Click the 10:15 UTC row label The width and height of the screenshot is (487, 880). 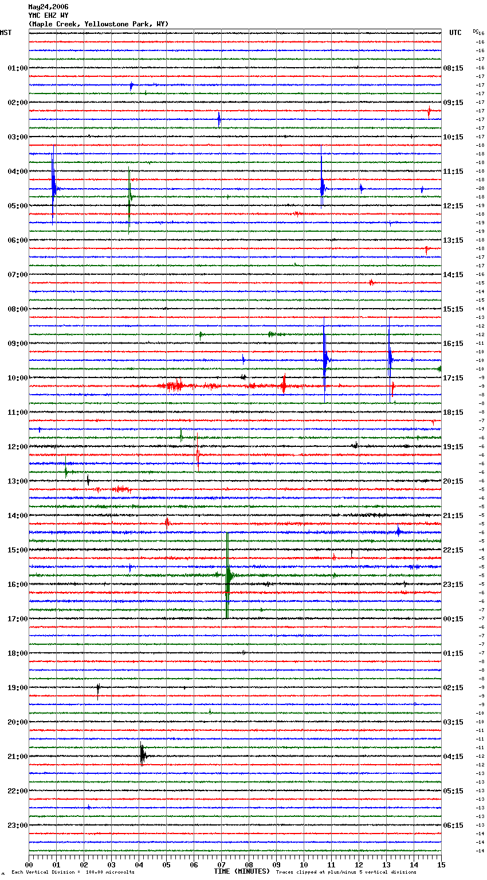[x=453, y=137]
